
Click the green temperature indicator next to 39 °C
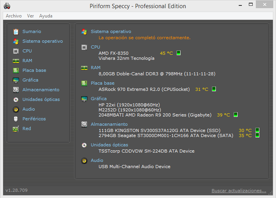[x=236, y=115]
